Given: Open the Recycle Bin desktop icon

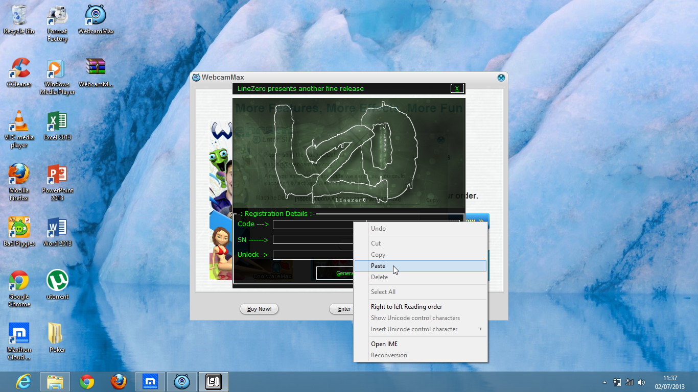Looking at the screenshot, I should tap(19, 19).
